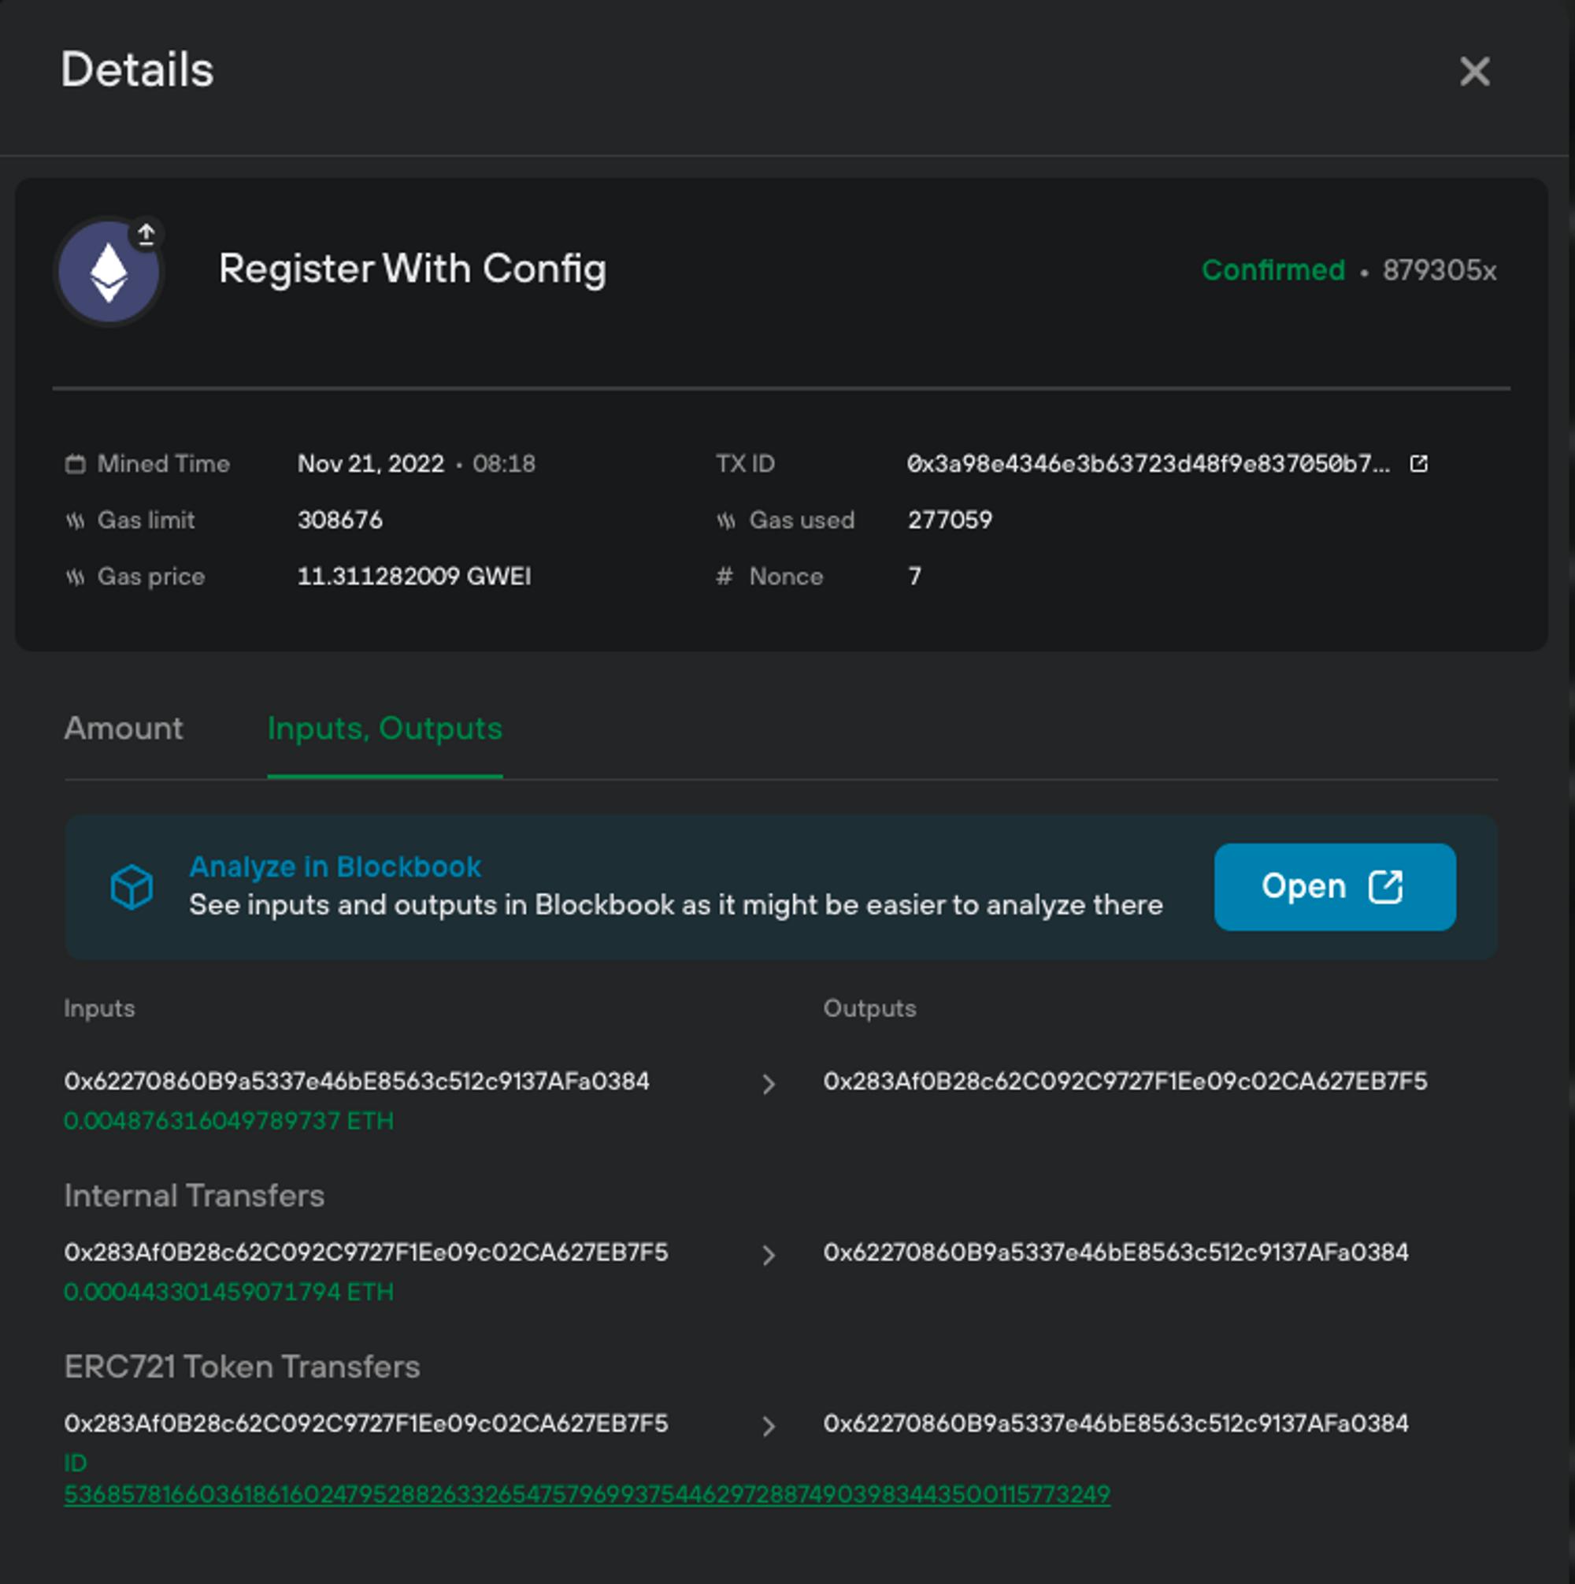Screen dimensions: 1575x1584
Task: Click the Internal Transfers recipient address
Action: 1116,1252
